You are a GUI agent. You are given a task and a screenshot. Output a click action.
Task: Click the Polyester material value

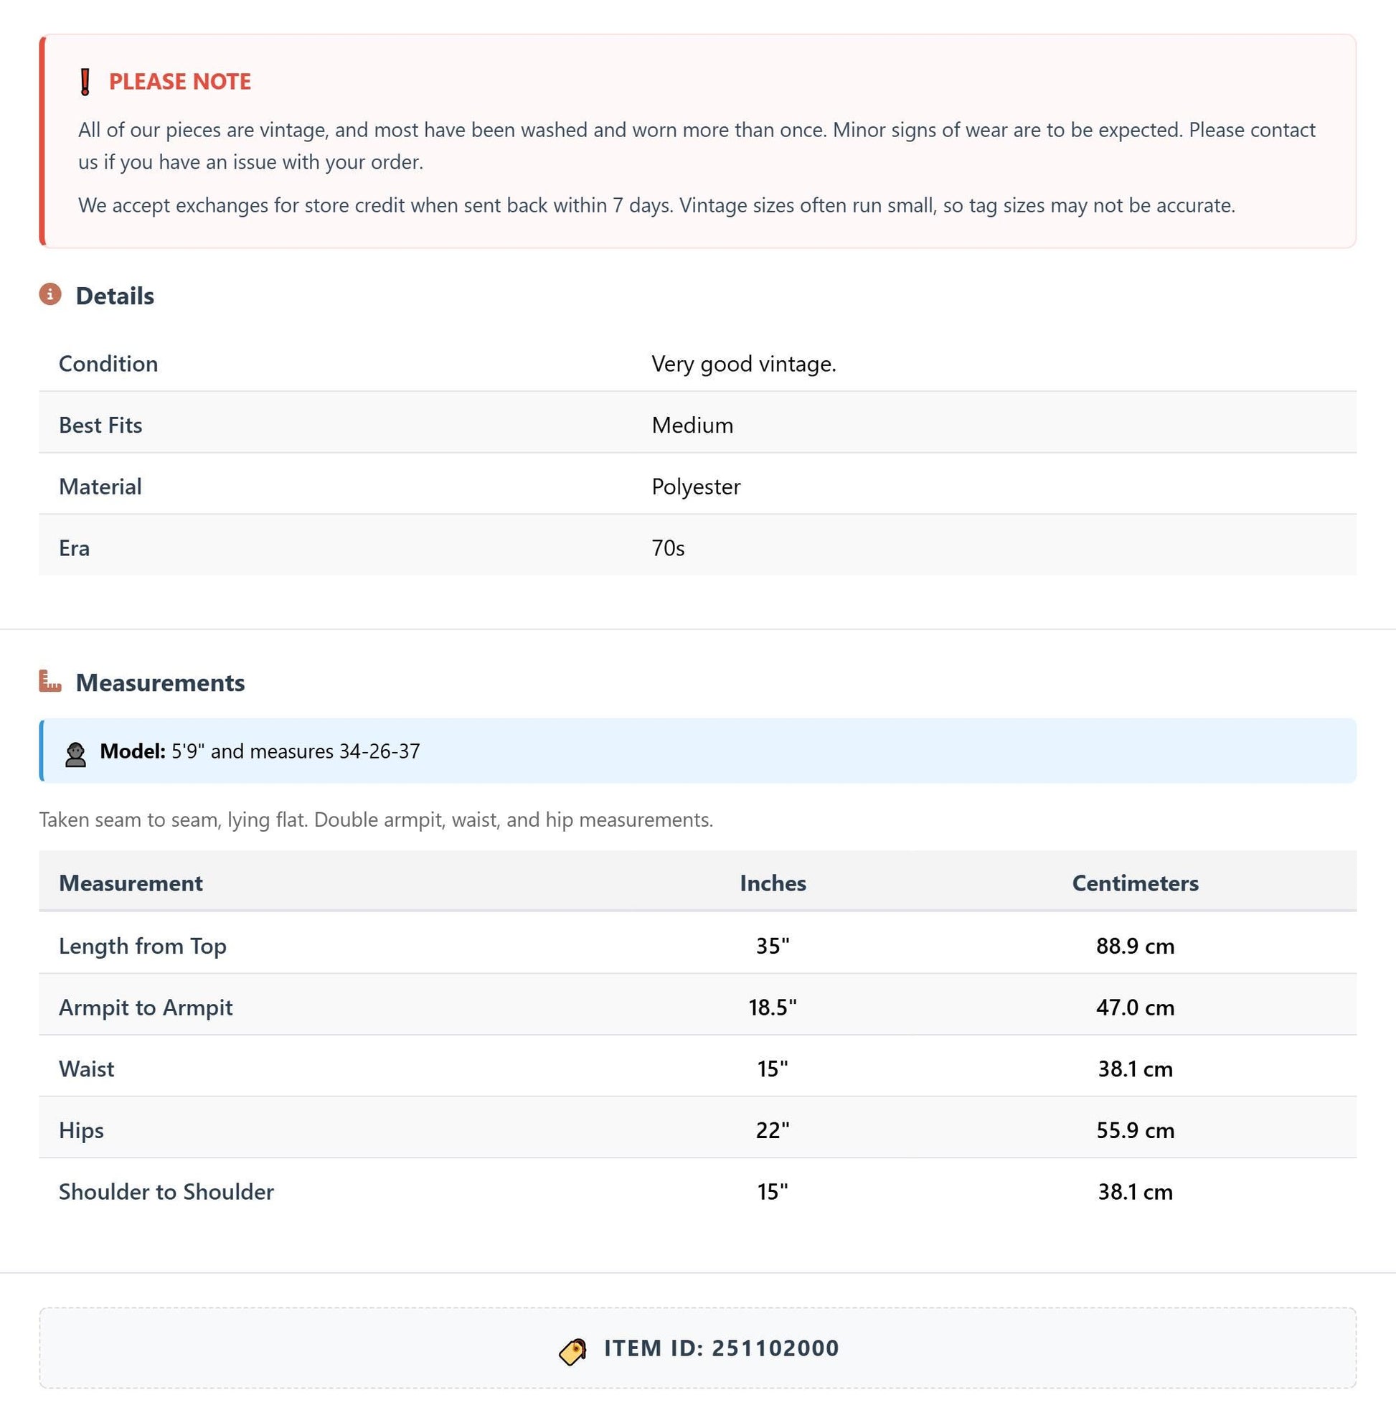pos(696,487)
